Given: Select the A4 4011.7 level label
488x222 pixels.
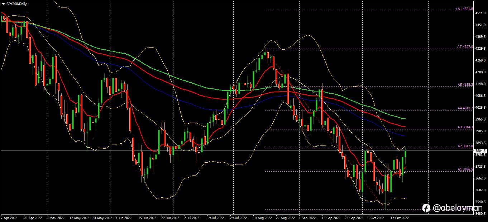Looking at the screenshot, I should click(x=465, y=108).
